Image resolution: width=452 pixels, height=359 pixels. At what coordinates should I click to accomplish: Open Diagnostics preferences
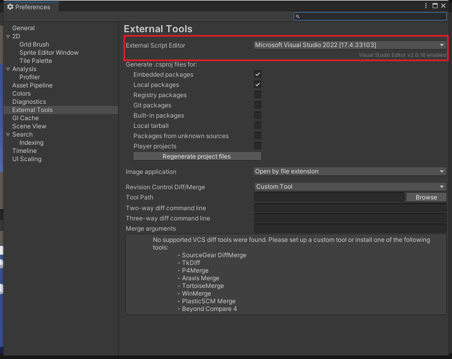(x=29, y=102)
